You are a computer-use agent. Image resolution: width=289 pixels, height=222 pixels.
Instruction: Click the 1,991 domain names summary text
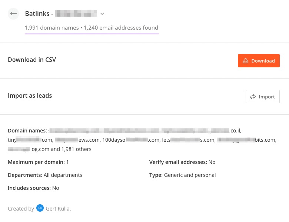pos(52,28)
